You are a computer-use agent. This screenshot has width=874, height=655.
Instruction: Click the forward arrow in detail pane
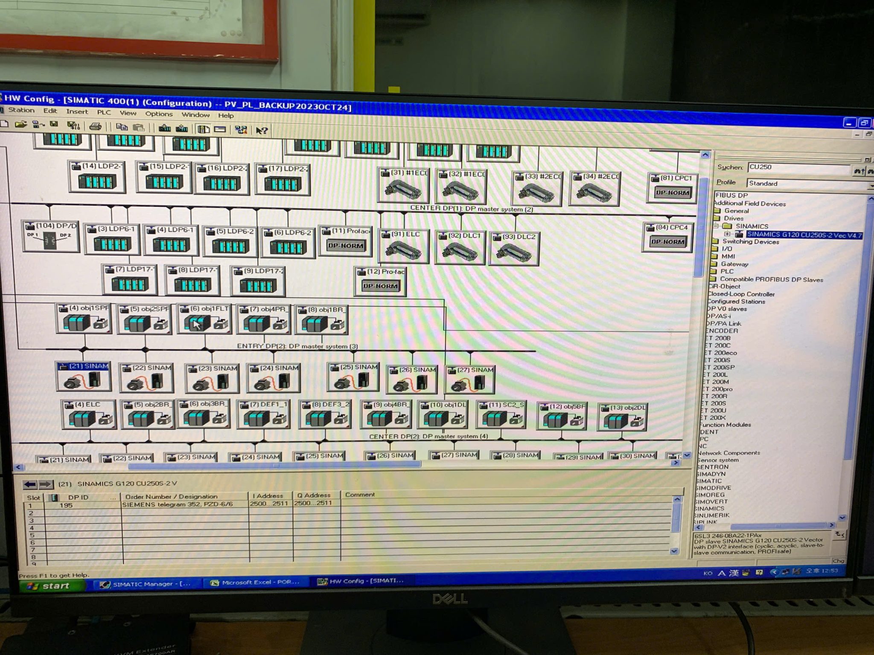(45, 484)
